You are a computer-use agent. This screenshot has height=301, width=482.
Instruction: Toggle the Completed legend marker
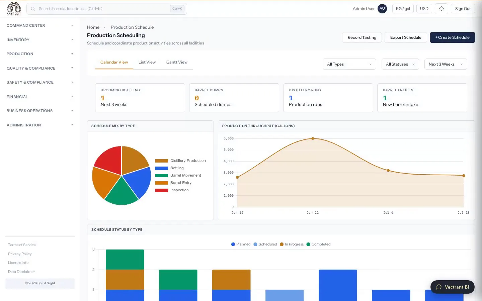click(x=308, y=244)
